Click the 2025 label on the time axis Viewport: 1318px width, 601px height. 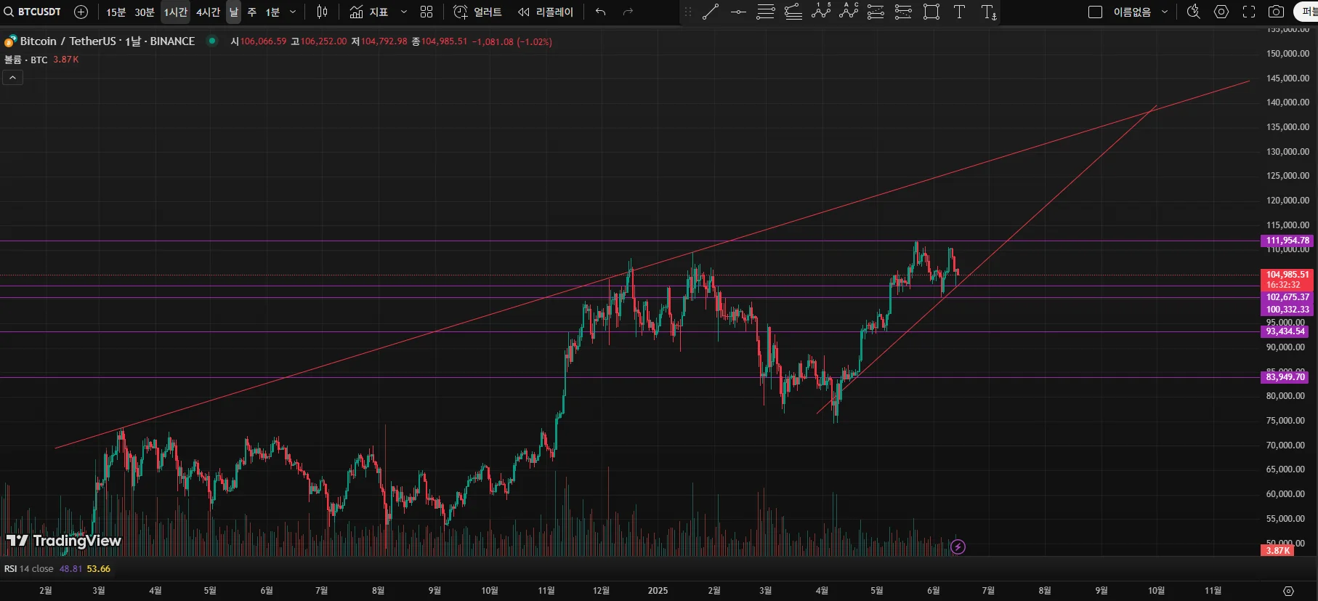(x=658, y=591)
